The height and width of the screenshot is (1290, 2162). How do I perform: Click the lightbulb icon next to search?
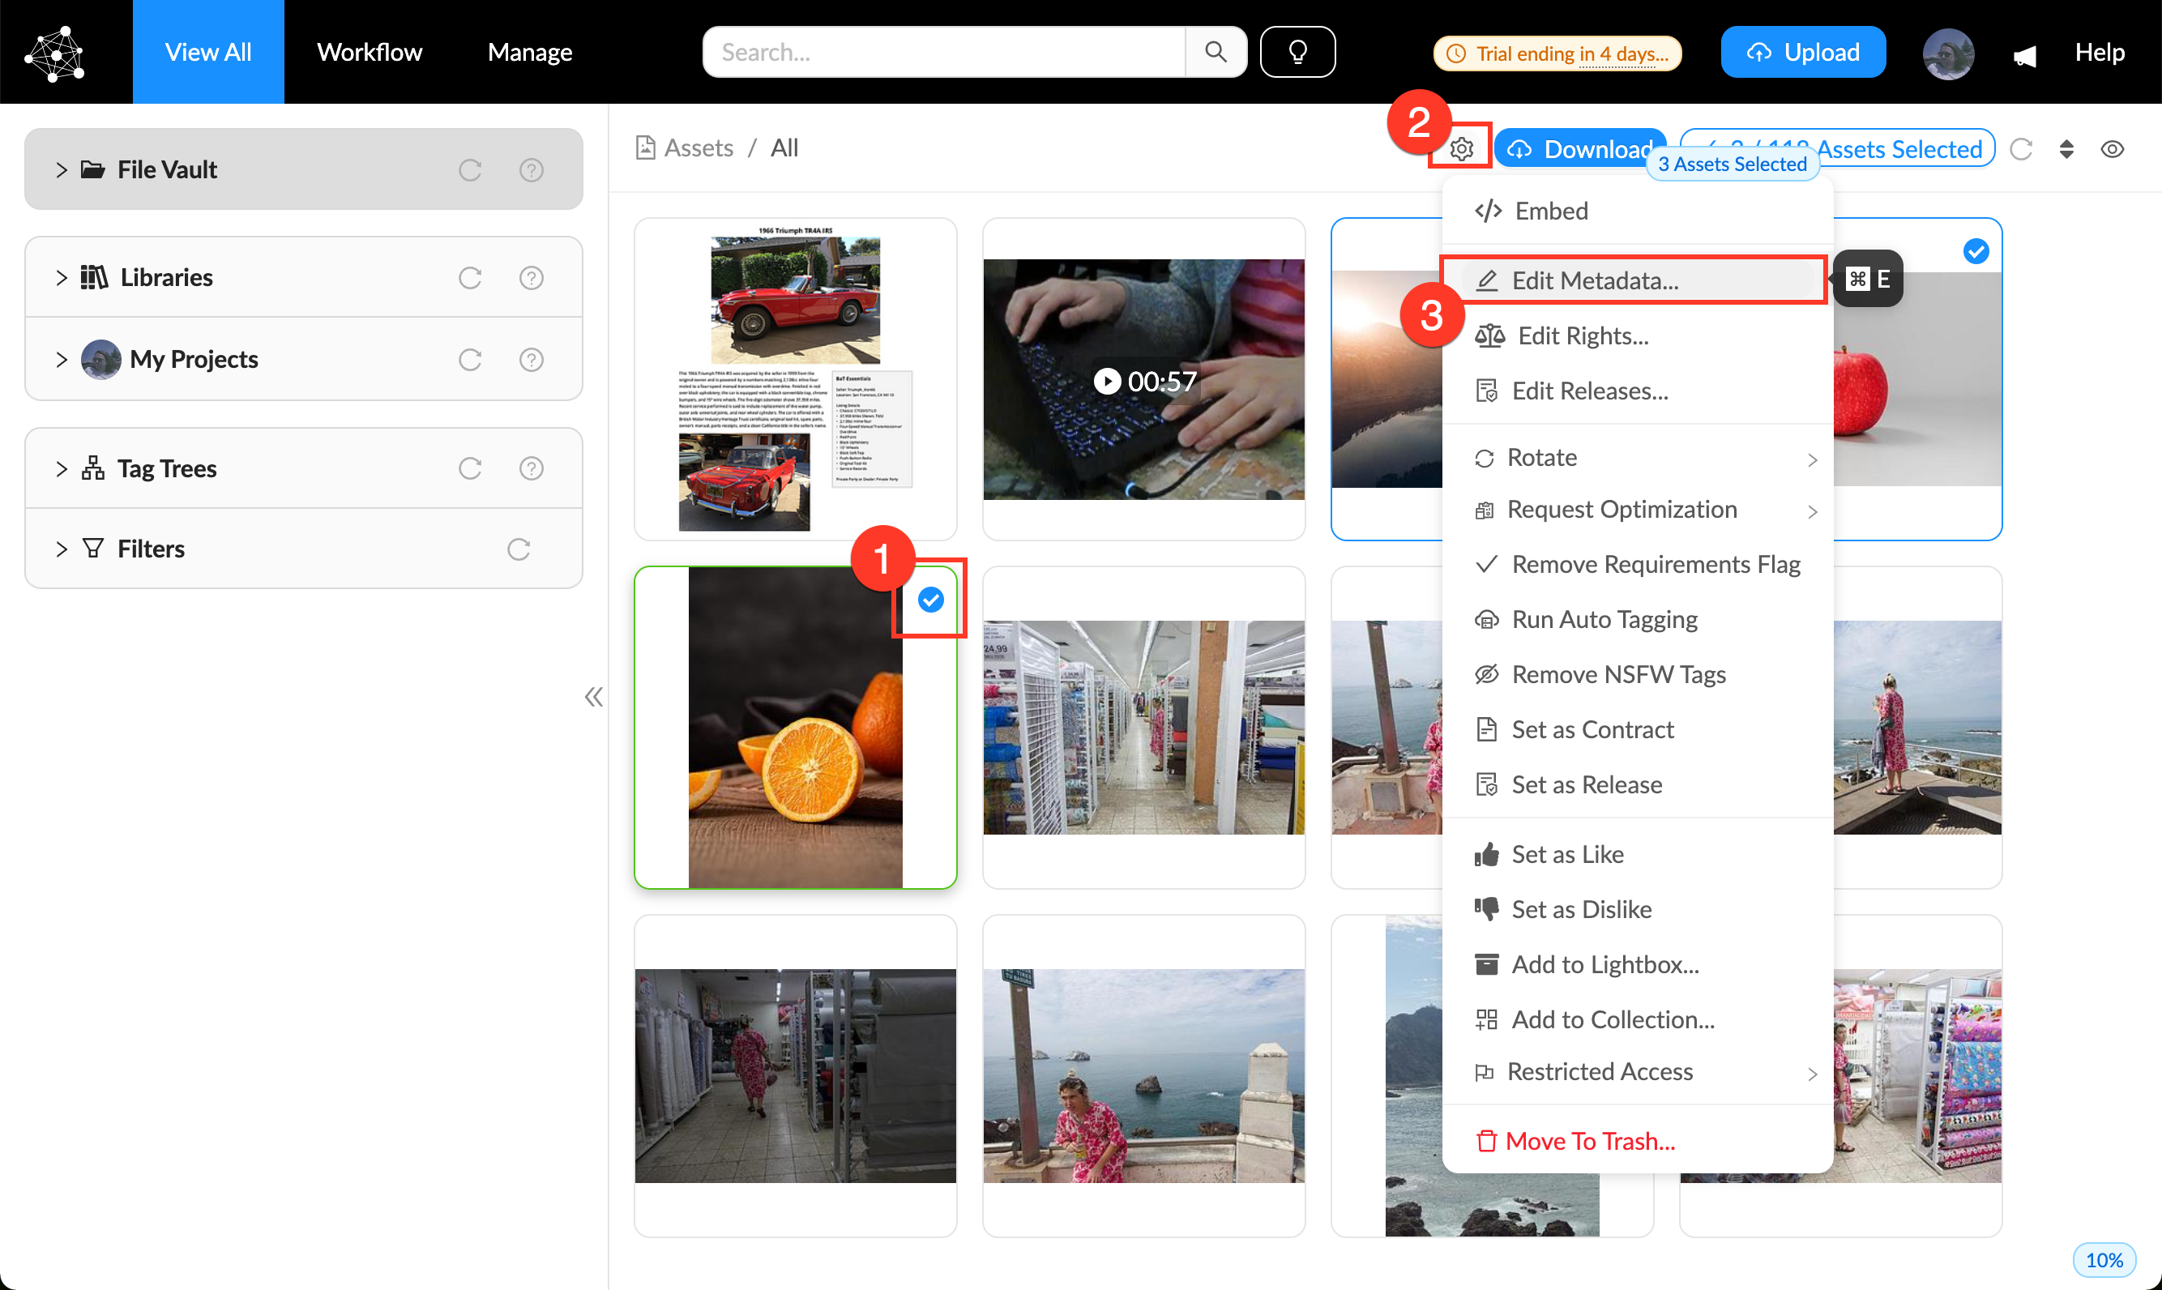[x=1297, y=52]
